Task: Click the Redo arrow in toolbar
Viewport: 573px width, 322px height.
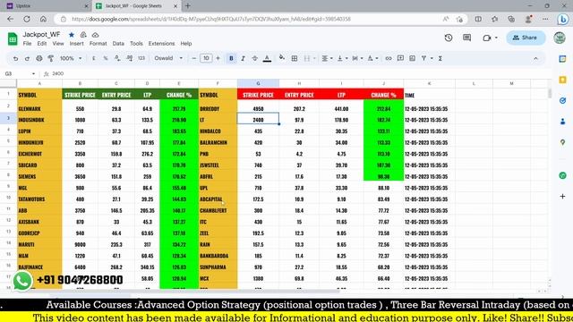Action: 27,58
